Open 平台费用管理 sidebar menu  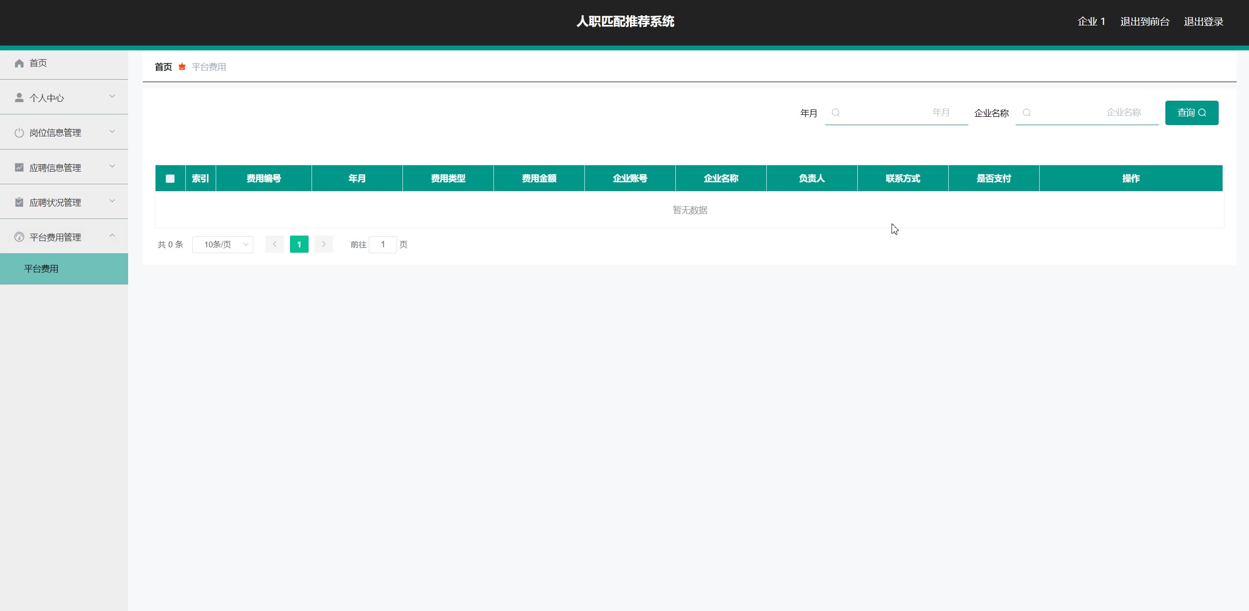point(64,237)
